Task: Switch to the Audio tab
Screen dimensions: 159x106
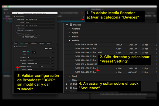Action: [x=27, y=43]
